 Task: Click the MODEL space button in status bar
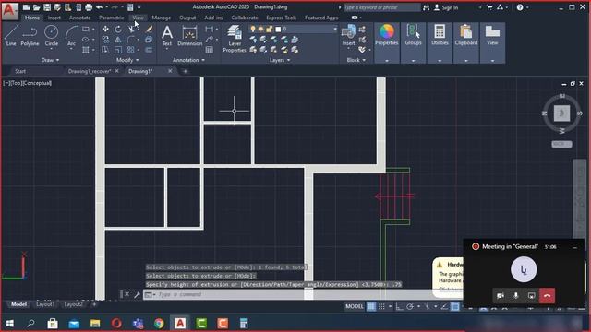[x=355, y=306]
